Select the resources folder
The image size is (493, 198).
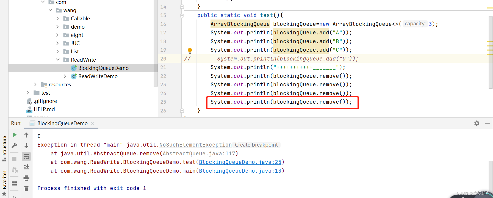60,84
